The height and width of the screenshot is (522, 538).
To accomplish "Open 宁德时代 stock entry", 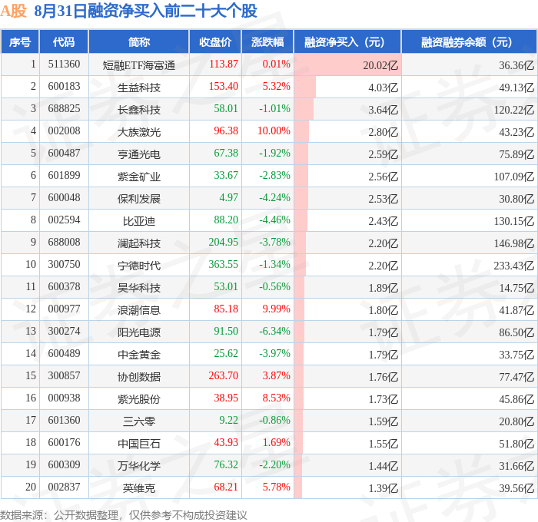I will [139, 266].
